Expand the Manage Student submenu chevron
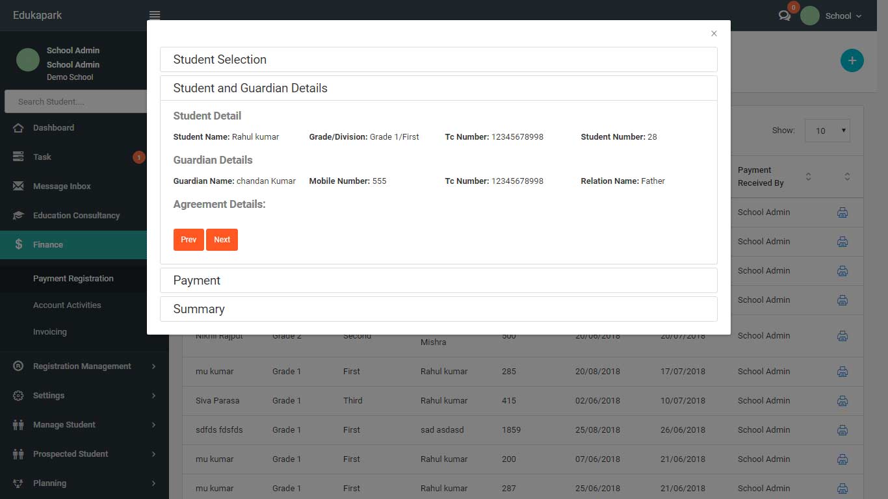888x499 pixels. (153, 425)
